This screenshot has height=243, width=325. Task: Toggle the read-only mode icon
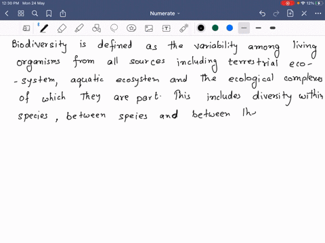[26, 28]
